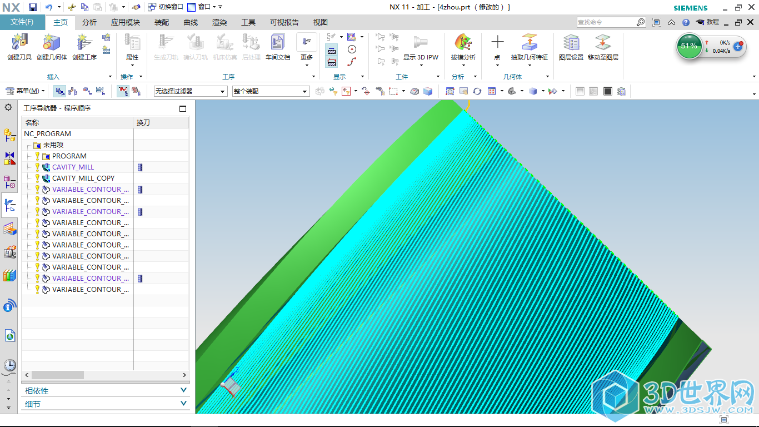This screenshot has width=759, height=427.
Task: Open the 无选择过滤器 selection filter dropdown
Action: coord(191,91)
